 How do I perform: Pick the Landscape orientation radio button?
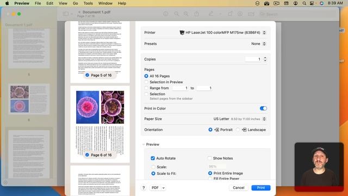(238, 130)
